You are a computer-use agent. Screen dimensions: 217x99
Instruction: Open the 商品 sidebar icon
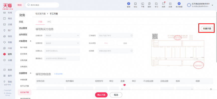(x=5, y=18)
